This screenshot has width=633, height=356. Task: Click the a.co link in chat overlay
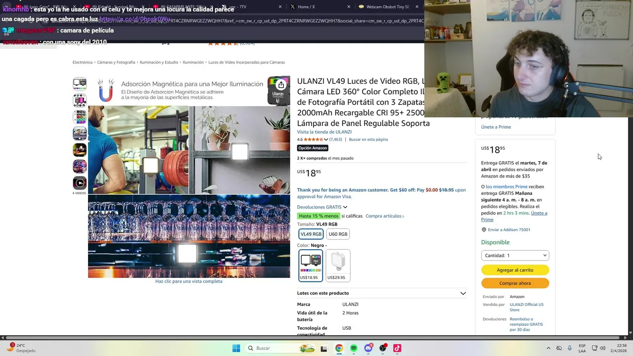(135, 19)
